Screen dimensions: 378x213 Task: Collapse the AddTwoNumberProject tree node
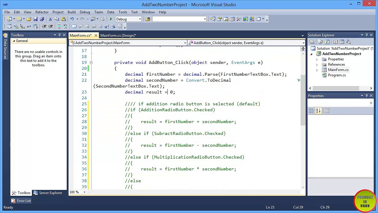click(311, 54)
